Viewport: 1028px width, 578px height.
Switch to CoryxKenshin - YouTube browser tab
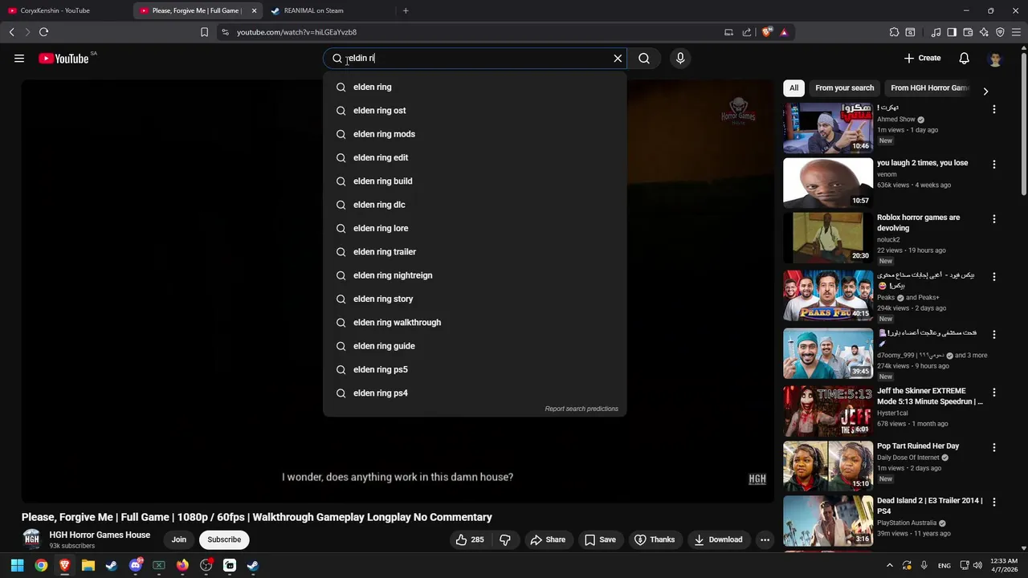[x=63, y=10]
